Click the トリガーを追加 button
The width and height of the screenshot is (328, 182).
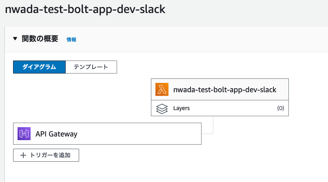[x=46, y=155]
